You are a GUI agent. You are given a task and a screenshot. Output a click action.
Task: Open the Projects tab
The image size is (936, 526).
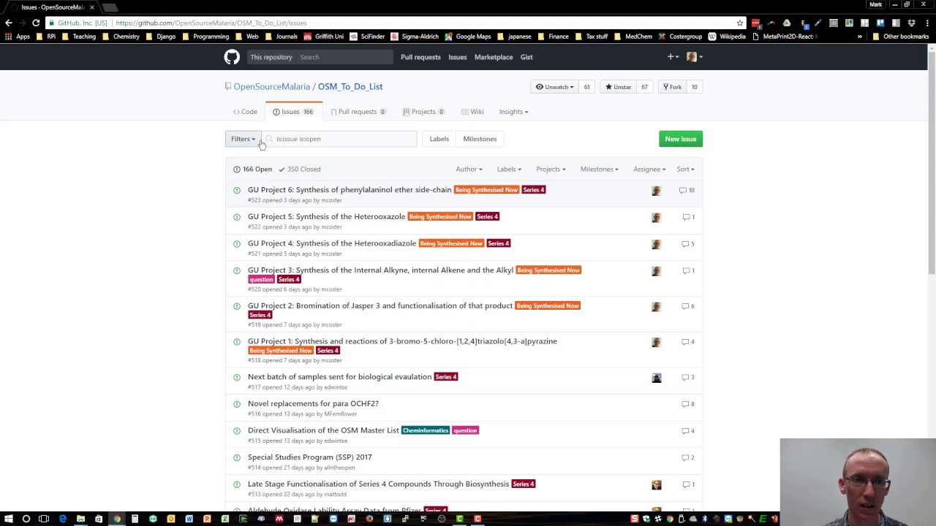pyautogui.click(x=423, y=112)
